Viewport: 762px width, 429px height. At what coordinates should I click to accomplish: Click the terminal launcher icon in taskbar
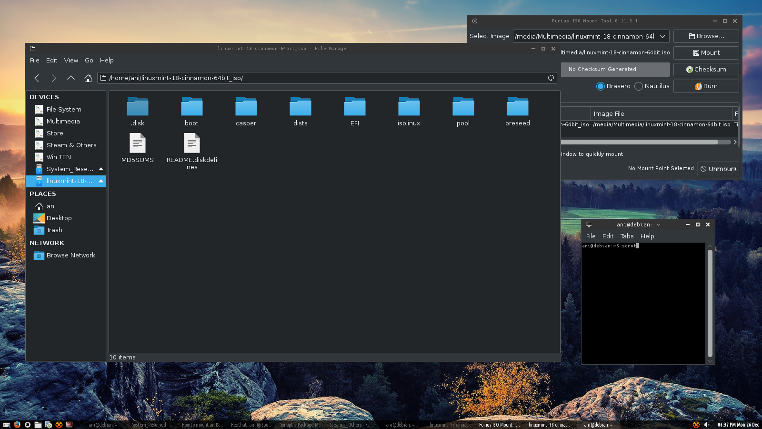(x=70, y=425)
